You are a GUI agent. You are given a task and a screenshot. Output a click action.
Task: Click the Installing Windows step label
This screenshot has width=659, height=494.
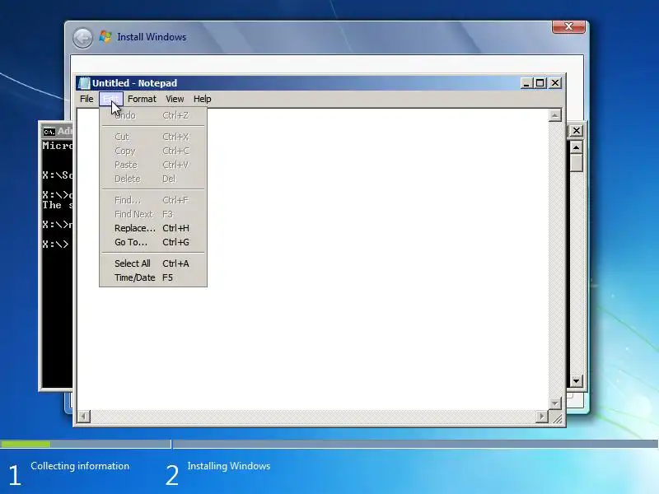pos(229,466)
